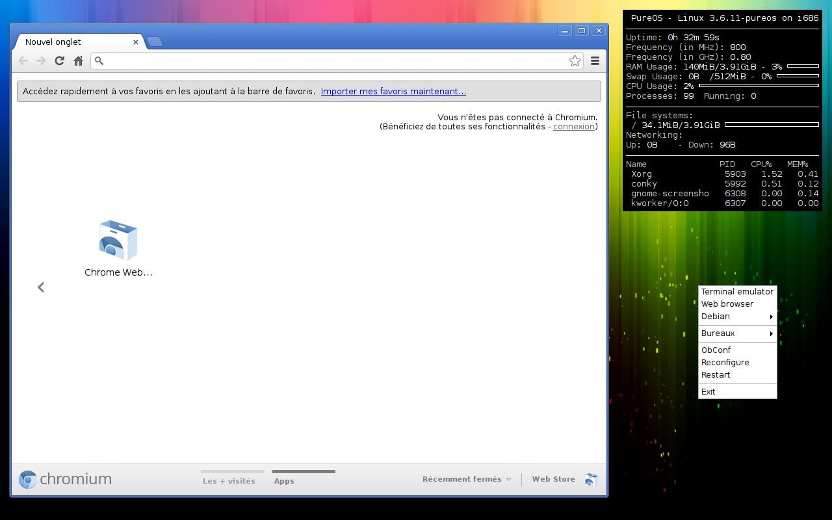Click the left arrow page navigator
The width and height of the screenshot is (832, 520).
point(41,287)
